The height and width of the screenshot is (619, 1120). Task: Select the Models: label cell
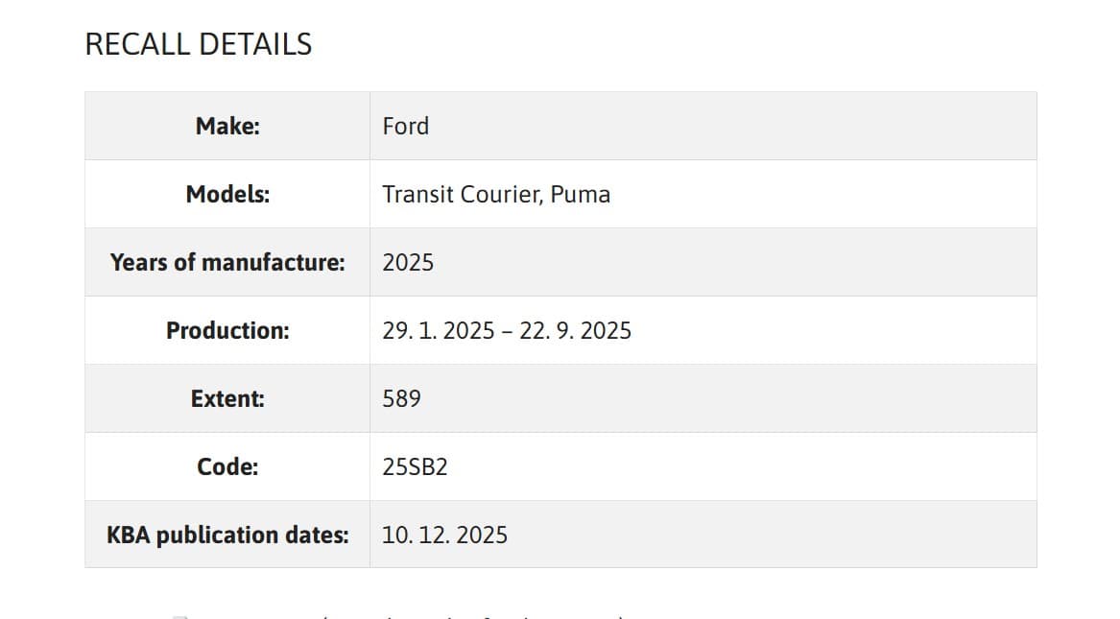click(227, 194)
